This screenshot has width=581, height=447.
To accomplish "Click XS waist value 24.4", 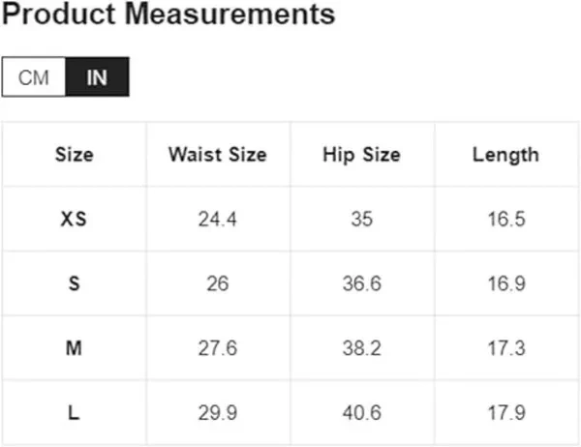I will 217,219.
